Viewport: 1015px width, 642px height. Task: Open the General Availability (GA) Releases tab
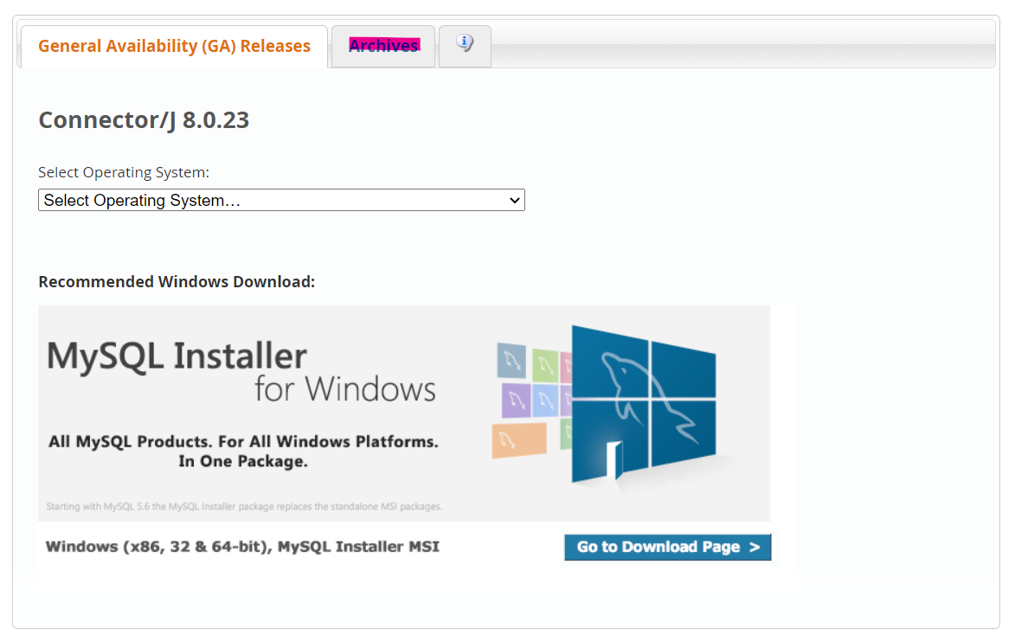coord(174,47)
